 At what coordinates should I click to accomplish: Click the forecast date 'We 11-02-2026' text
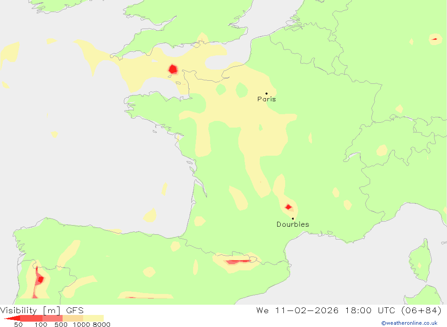[297, 310]
